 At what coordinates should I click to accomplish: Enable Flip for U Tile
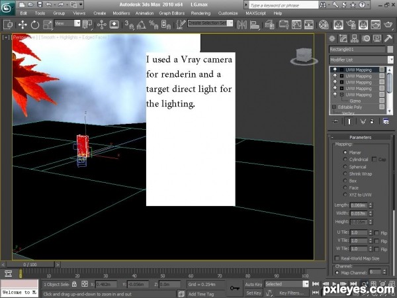click(x=376, y=232)
